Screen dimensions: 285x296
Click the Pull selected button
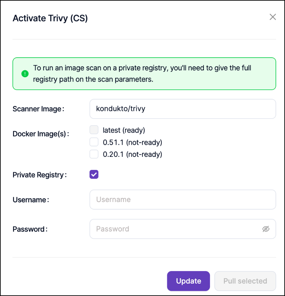point(245,281)
